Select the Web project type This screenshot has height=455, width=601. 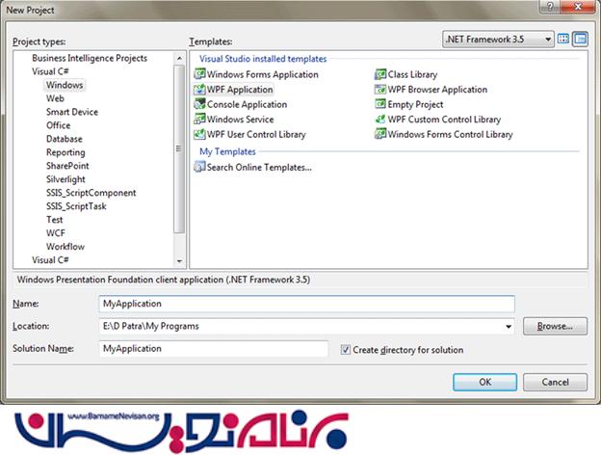[x=55, y=98]
